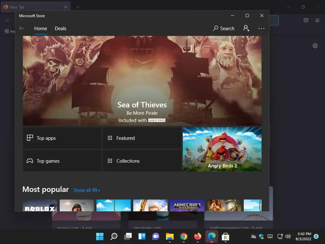Viewport: 325px width, 244px height.
Task: Open the soldier game thumbnail beside Roblox
Action: tap(77, 206)
